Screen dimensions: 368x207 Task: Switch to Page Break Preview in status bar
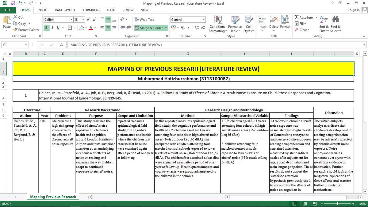315,204
